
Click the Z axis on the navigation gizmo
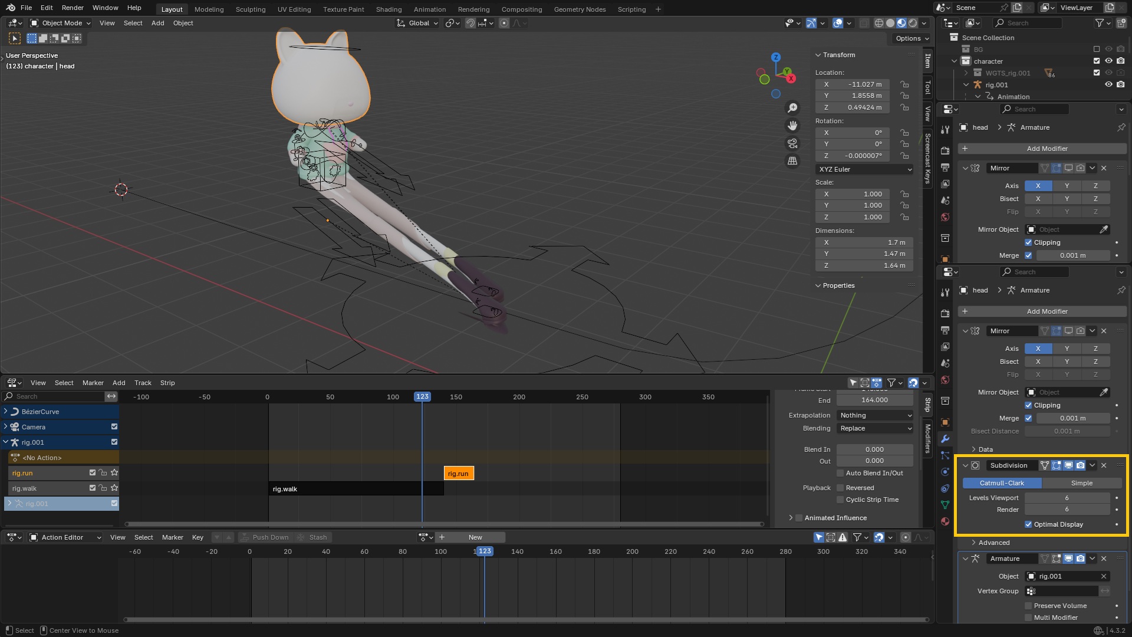click(x=776, y=57)
